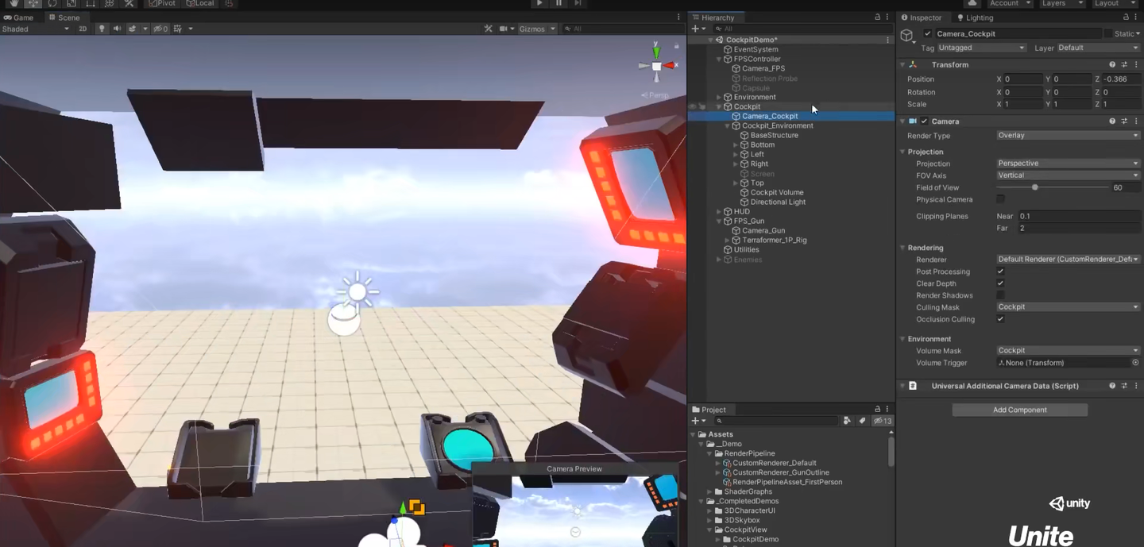Expand the Terraformer_1P_Rig node
This screenshot has width=1144, height=547.
[x=727, y=240]
